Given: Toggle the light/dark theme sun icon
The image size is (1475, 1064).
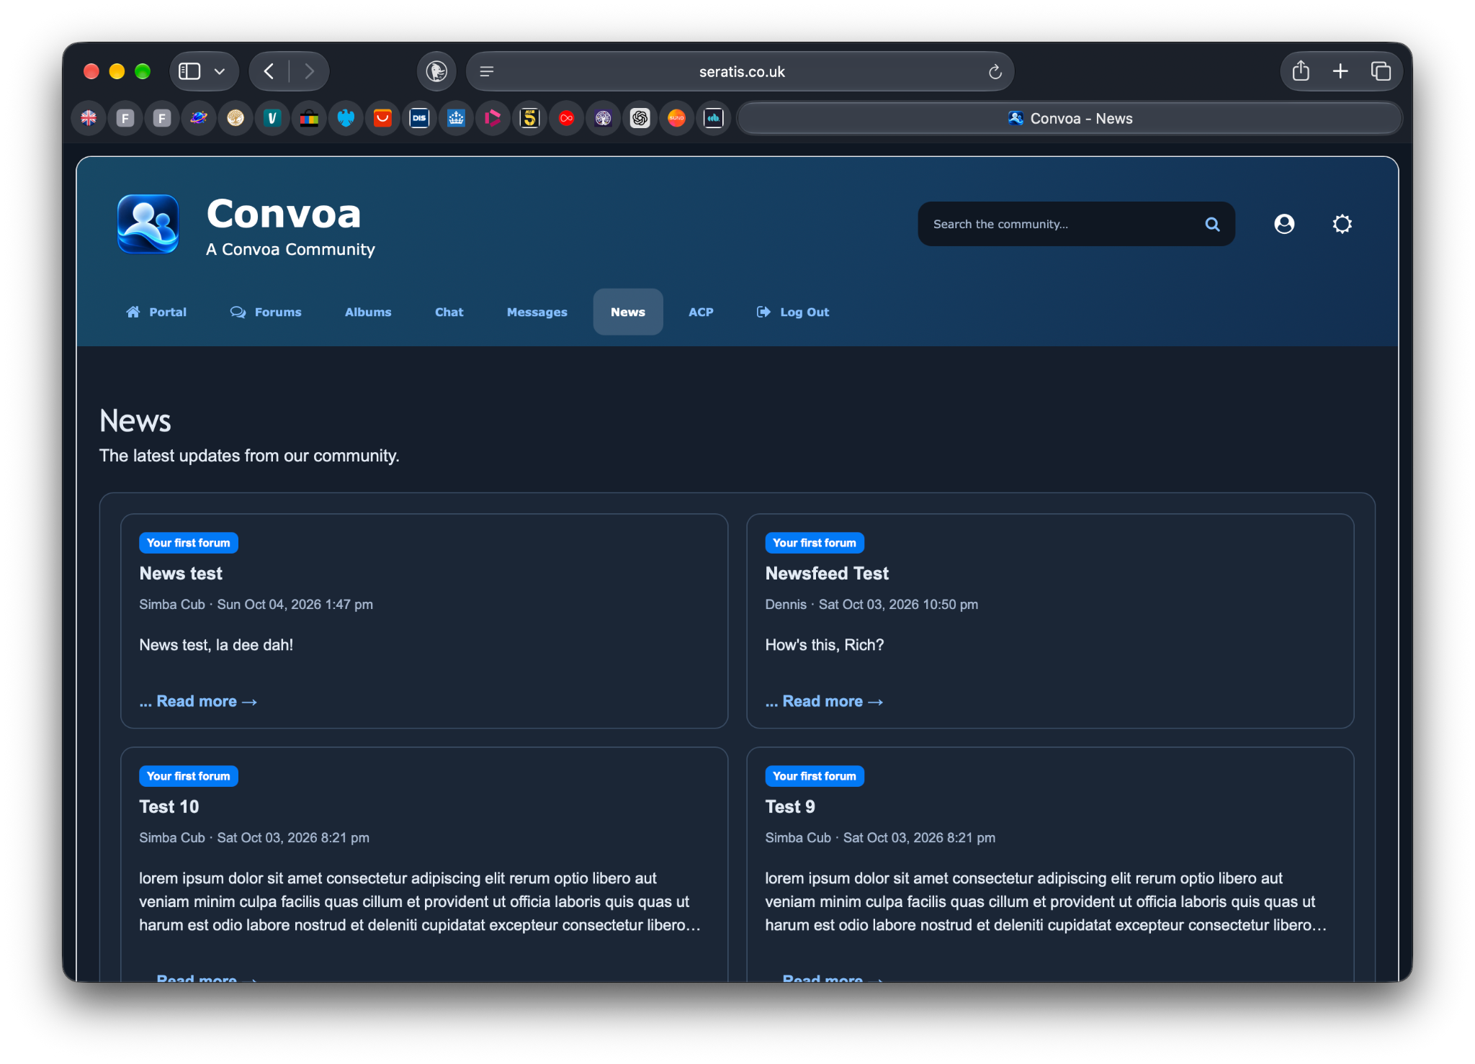Looking at the screenshot, I should click(x=1342, y=225).
